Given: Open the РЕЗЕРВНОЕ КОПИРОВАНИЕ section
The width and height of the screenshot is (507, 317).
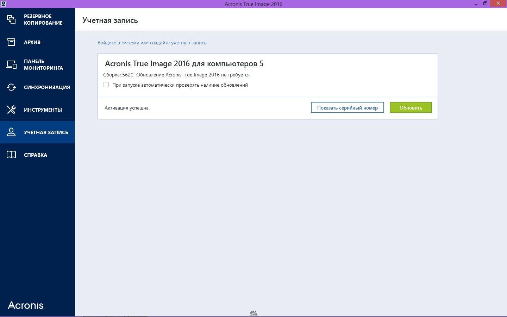Looking at the screenshot, I should pyautogui.click(x=37, y=19).
